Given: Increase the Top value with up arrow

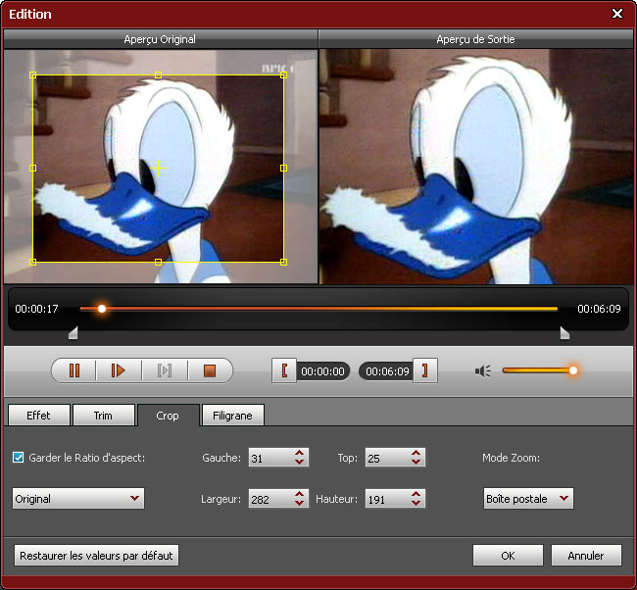Looking at the screenshot, I should point(416,453).
